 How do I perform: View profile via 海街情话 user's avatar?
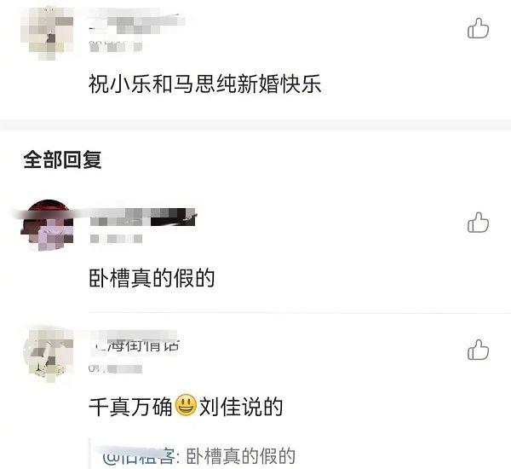tap(48, 355)
